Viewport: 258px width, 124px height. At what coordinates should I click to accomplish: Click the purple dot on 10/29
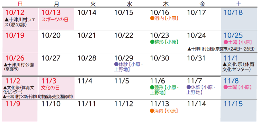pos(116,64)
